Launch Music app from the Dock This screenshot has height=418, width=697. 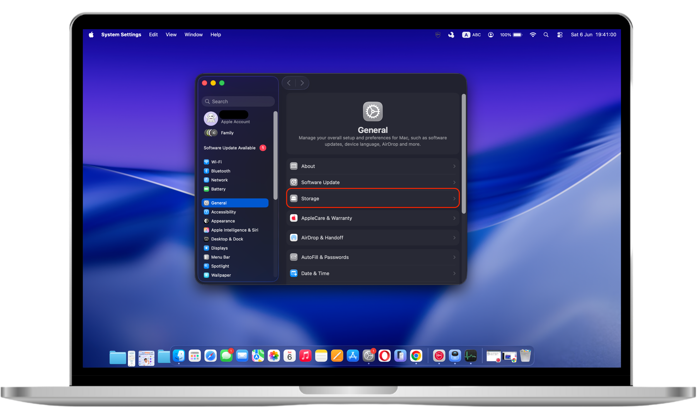pyautogui.click(x=305, y=356)
